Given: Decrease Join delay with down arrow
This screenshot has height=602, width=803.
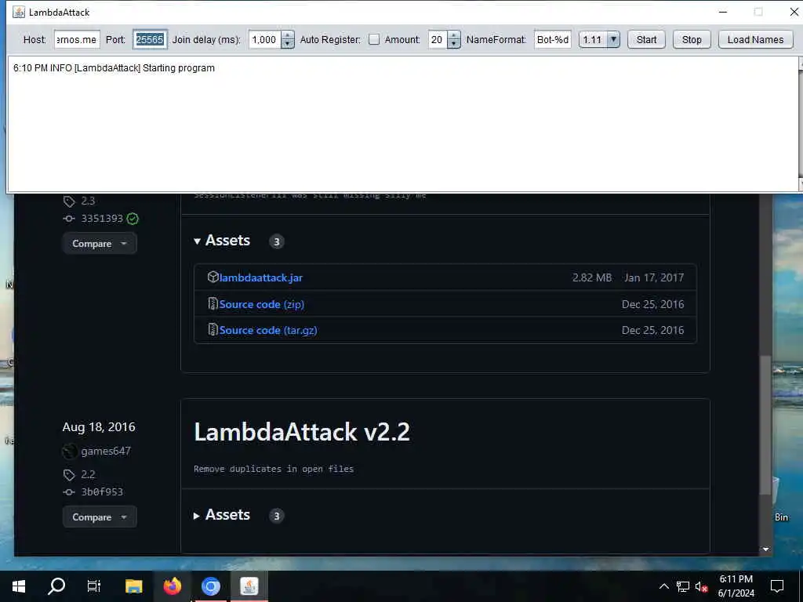Looking at the screenshot, I should pos(288,44).
